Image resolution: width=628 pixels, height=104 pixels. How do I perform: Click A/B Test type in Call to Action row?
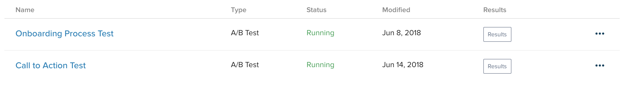(x=245, y=65)
